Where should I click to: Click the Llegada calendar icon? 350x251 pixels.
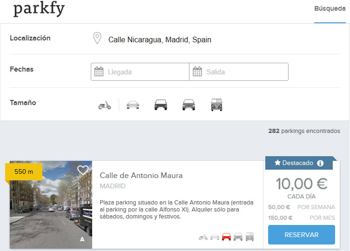(99, 72)
